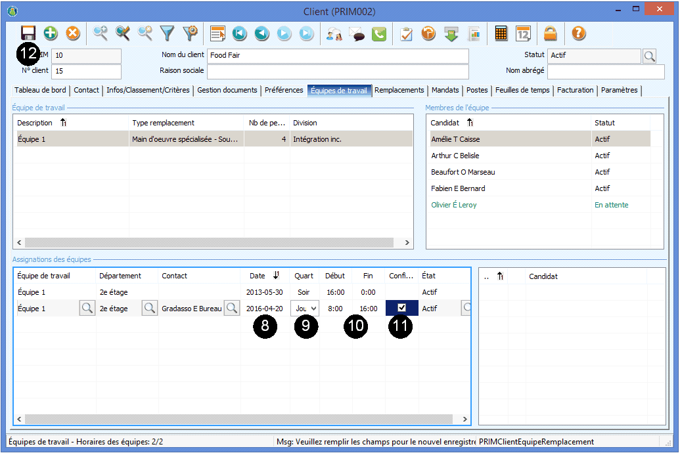This screenshot has width=680, height=453.
Task: Uncheck the Confirmed checkbox in the 2016-04-20 row
Action: tap(402, 307)
